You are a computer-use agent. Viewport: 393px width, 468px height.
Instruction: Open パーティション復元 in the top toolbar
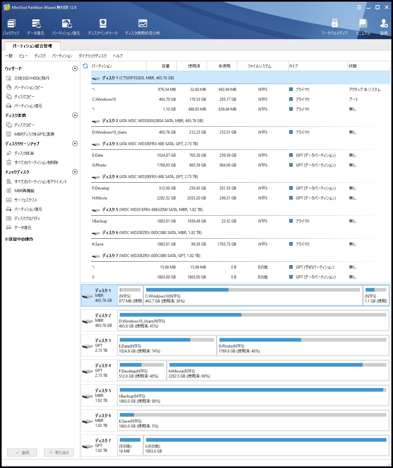[66, 27]
